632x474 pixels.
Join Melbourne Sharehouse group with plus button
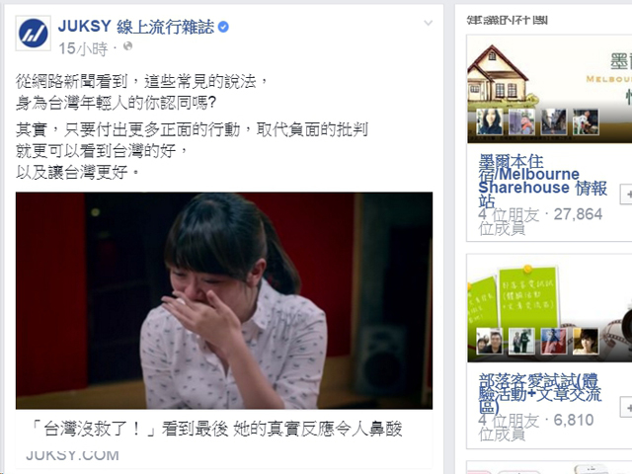tap(626, 195)
